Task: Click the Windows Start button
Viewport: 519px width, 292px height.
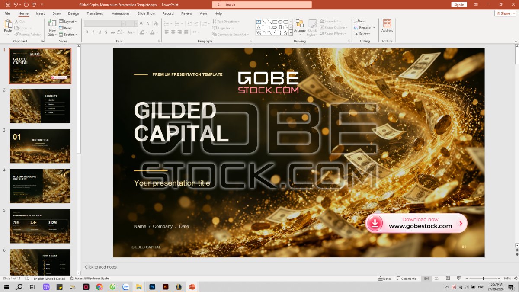Action: (6, 287)
